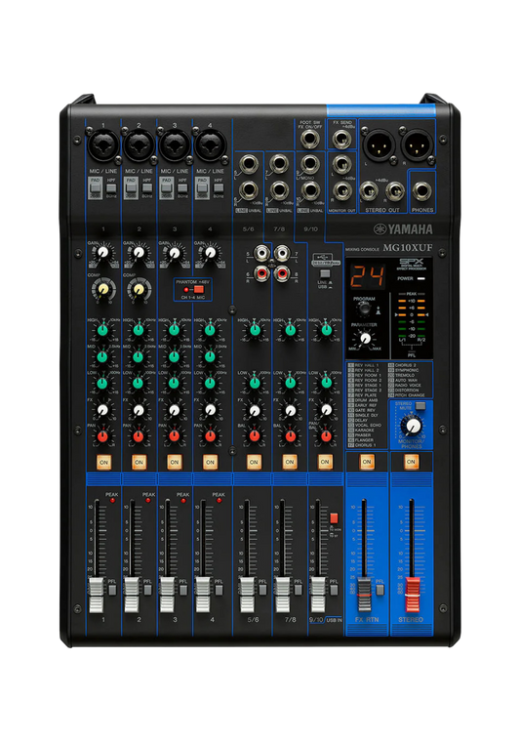Viewport: 520px width, 741px height.
Task: Click the channel 1 red PAN knob
Action: [102, 435]
